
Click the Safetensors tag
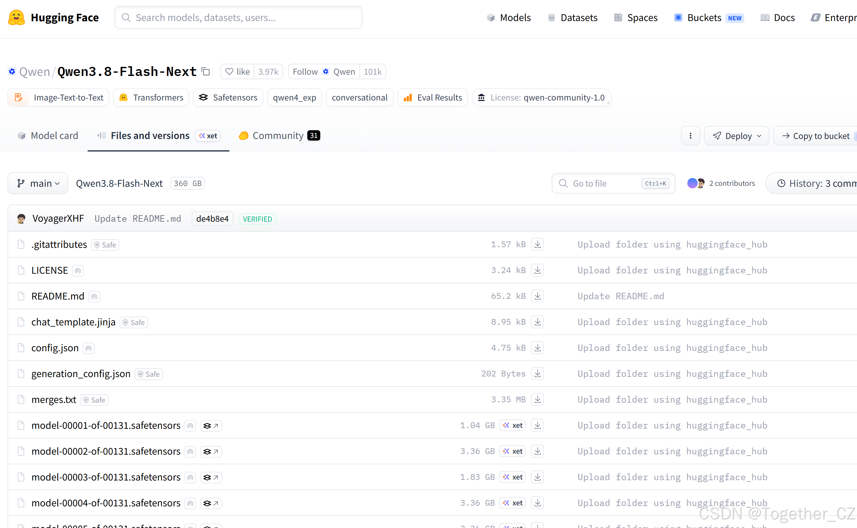coord(228,98)
